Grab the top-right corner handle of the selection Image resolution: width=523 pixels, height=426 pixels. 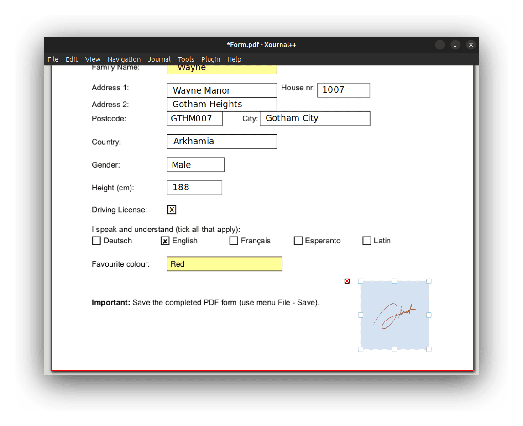tap(429, 281)
